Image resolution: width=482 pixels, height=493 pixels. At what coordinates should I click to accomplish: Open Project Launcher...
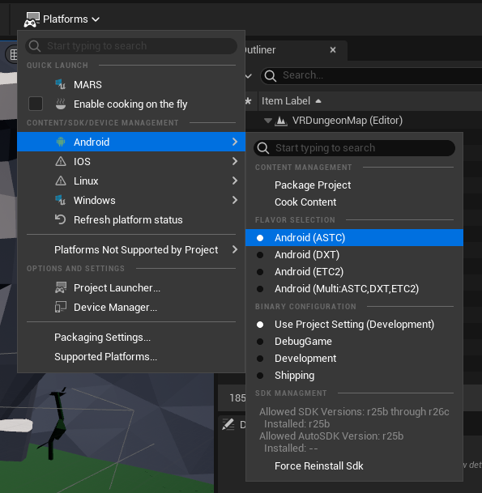coord(131,288)
